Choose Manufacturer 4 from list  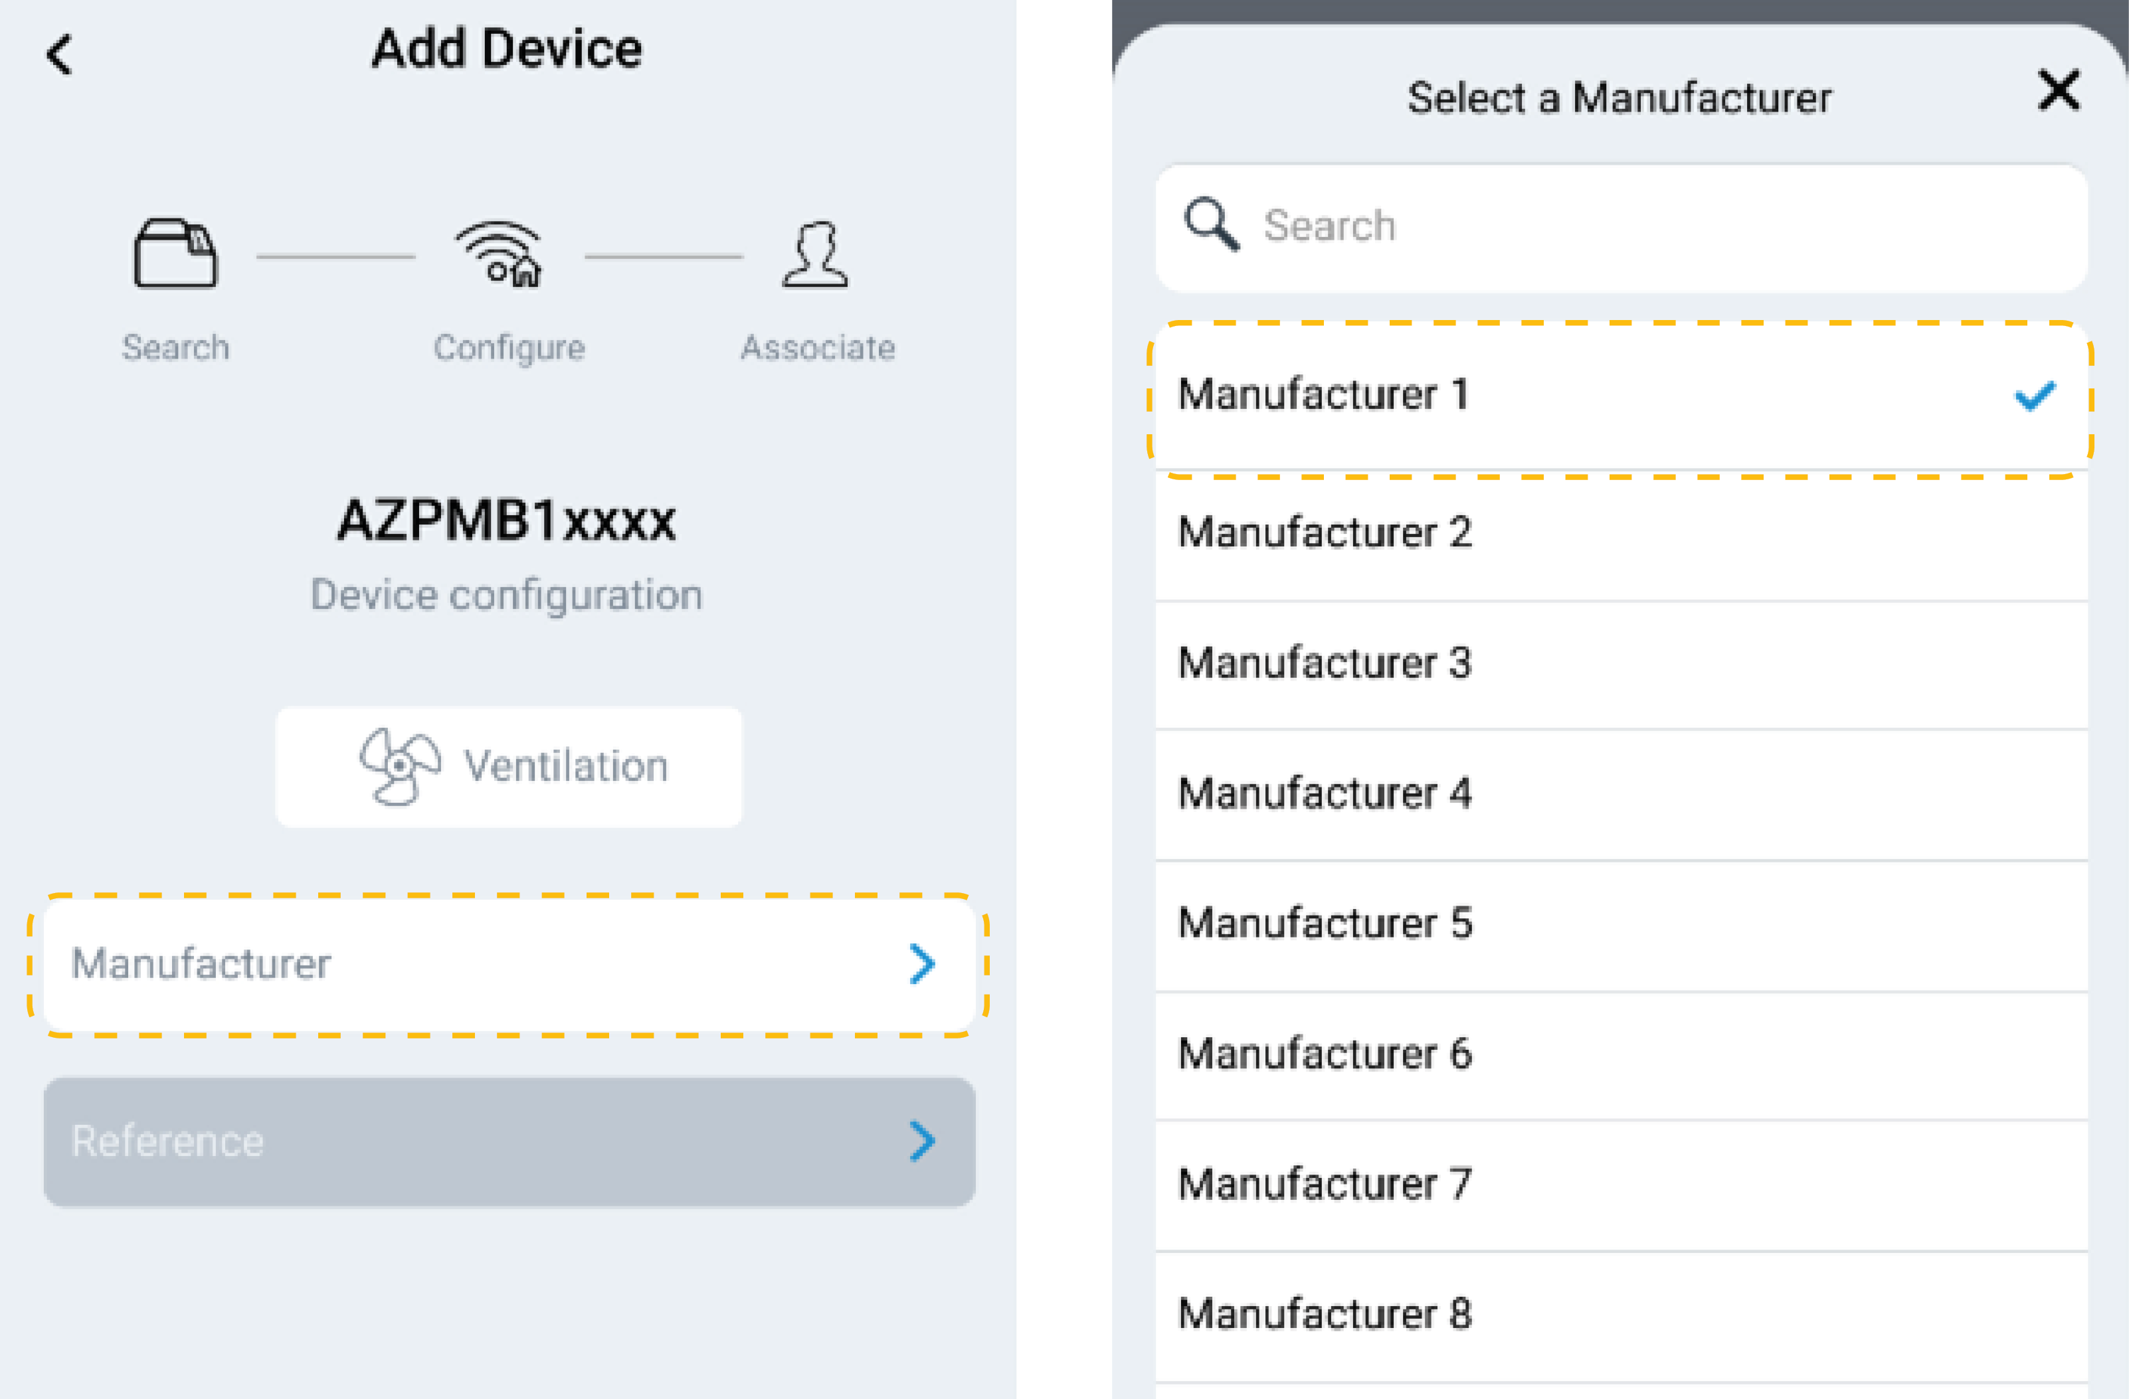point(1324,794)
